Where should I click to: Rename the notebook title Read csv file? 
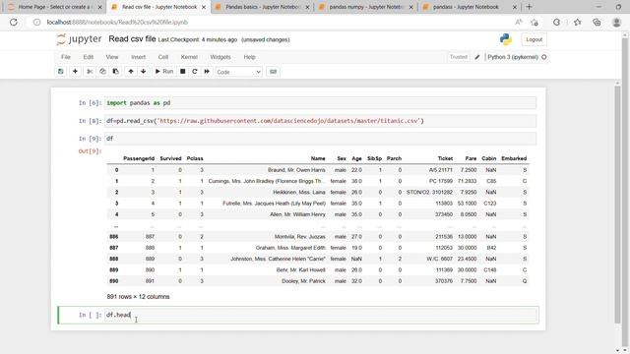pos(132,39)
